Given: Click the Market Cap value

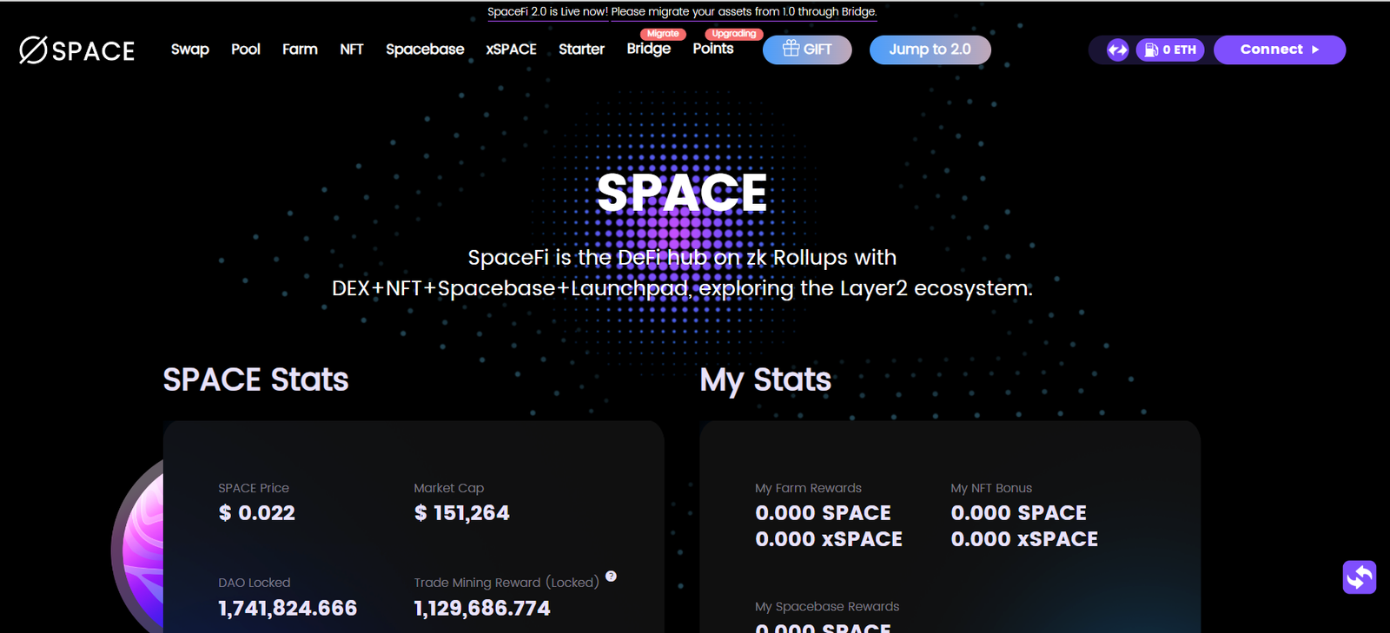Looking at the screenshot, I should point(462,513).
